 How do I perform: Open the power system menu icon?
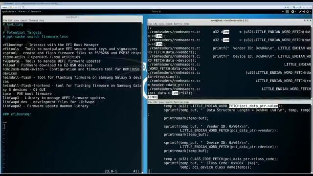click(x=308, y=12)
